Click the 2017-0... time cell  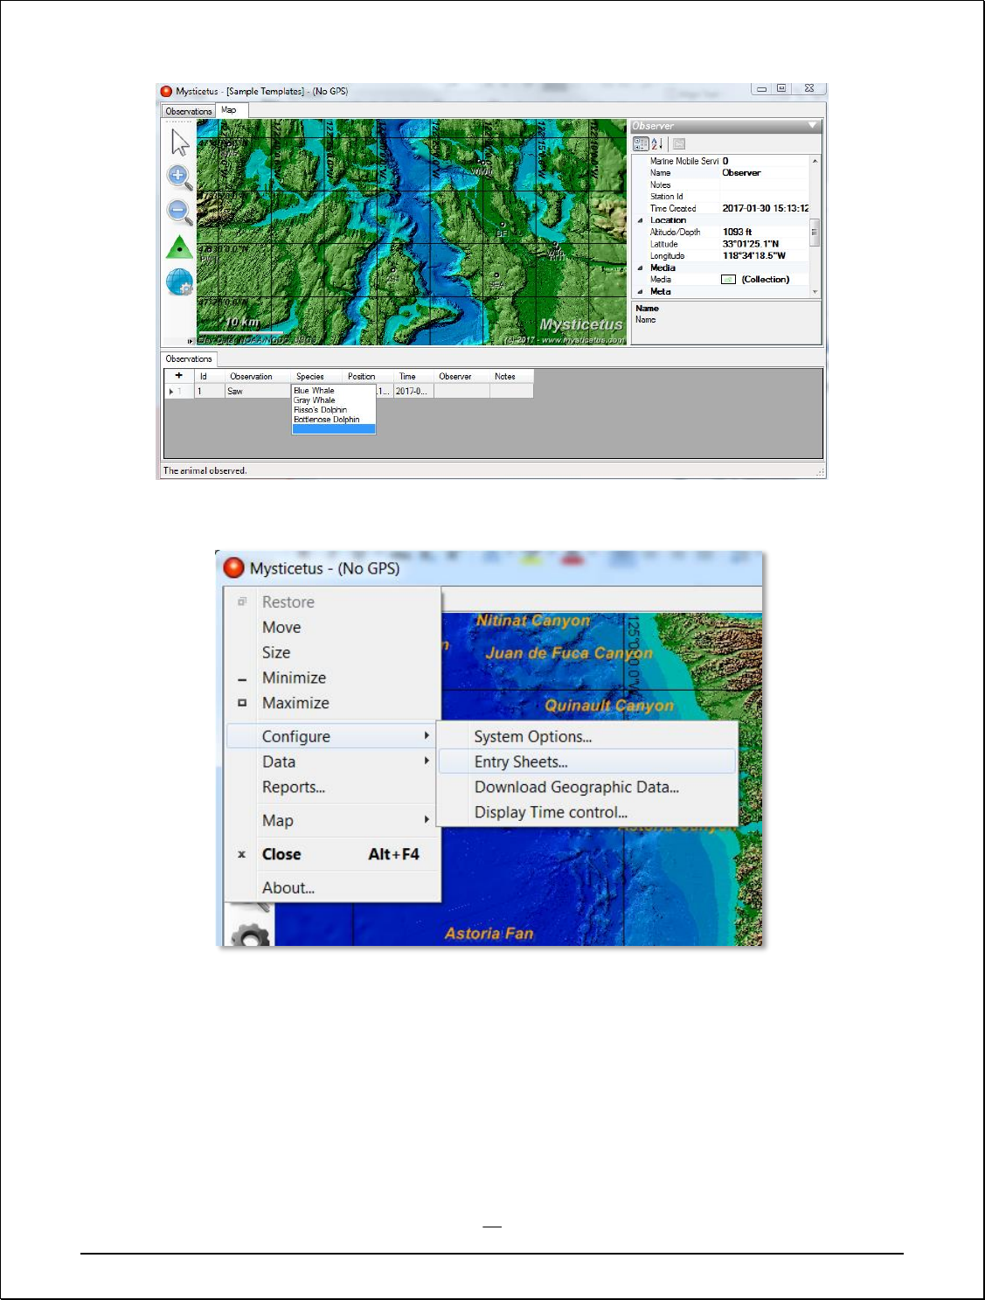pos(413,392)
